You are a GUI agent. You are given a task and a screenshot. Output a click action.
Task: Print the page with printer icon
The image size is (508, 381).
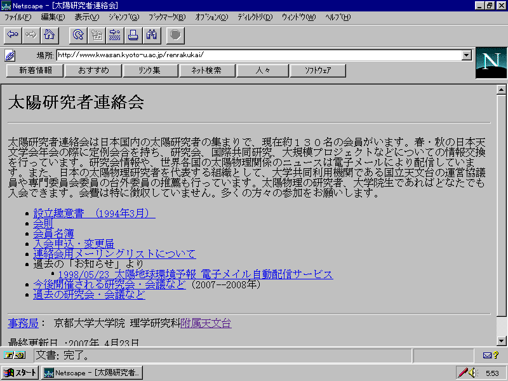[x=133, y=35]
